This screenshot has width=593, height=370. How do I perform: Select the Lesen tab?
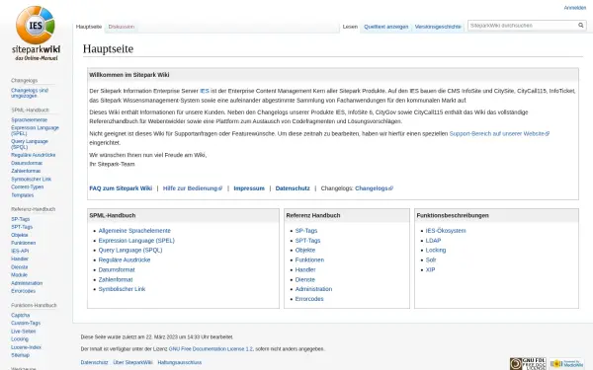point(350,27)
